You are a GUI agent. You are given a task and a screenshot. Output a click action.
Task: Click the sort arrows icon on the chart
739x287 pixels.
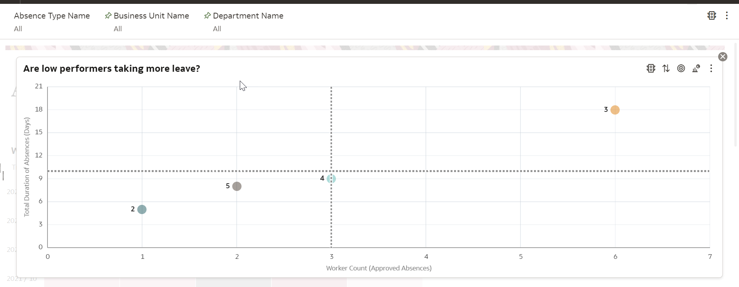coord(666,69)
